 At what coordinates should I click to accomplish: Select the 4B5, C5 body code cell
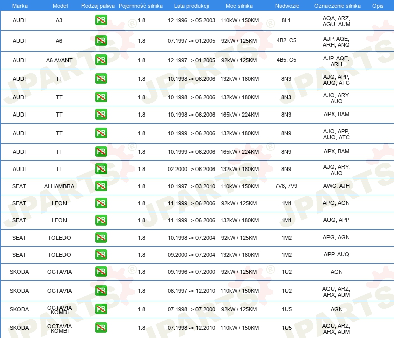coord(286,60)
